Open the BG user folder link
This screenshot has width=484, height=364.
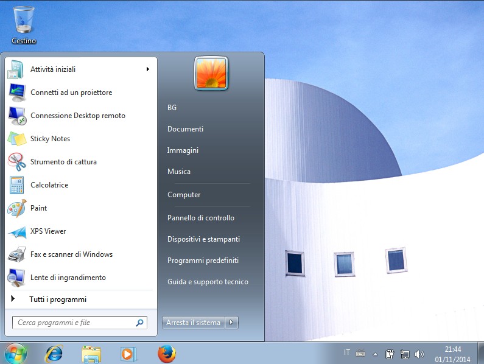pos(172,108)
